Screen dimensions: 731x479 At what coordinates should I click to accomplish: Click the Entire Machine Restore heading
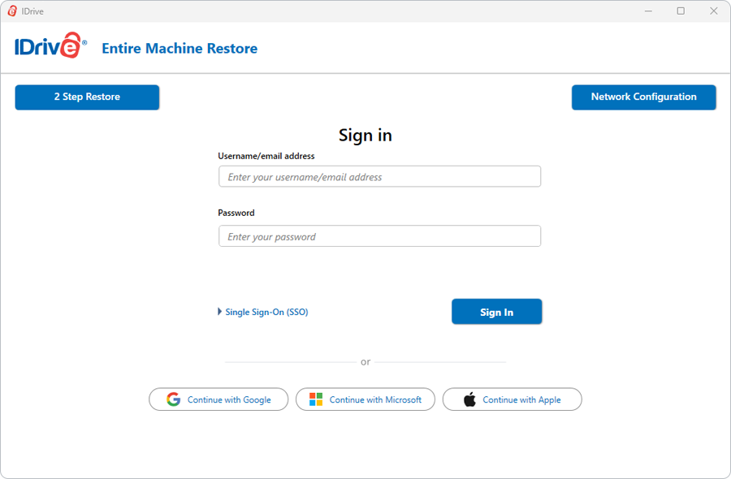[180, 49]
